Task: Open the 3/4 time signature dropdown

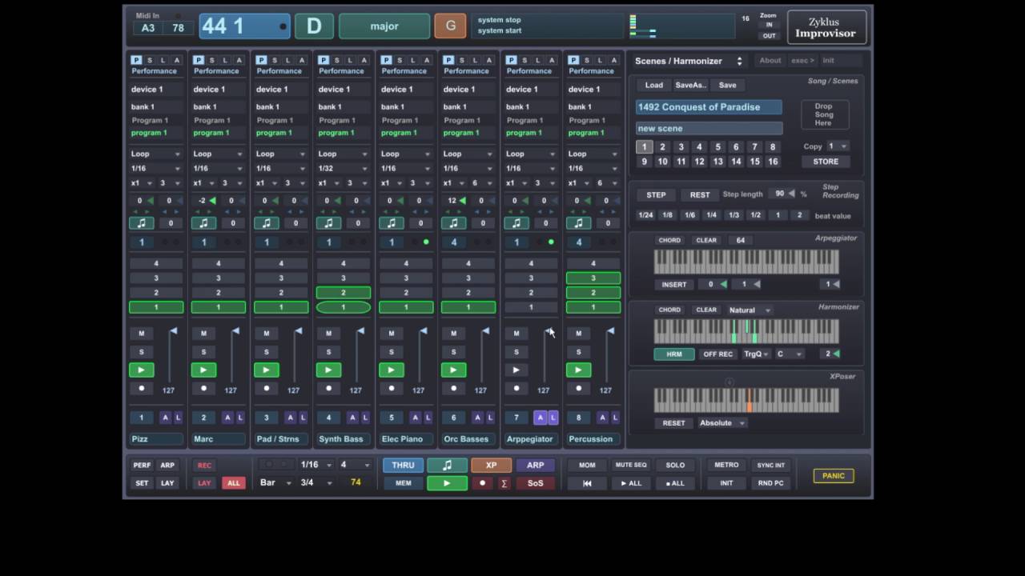Action: [x=316, y=482]
